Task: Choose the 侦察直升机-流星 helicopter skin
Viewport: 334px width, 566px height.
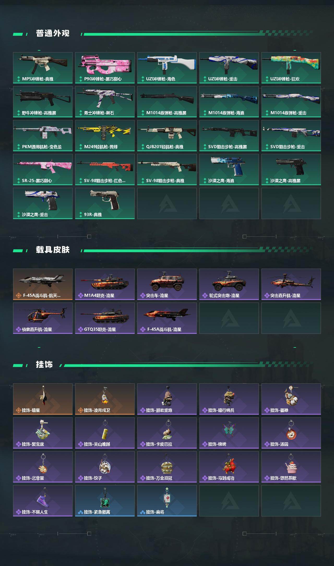Action: [x=43, y=318]
